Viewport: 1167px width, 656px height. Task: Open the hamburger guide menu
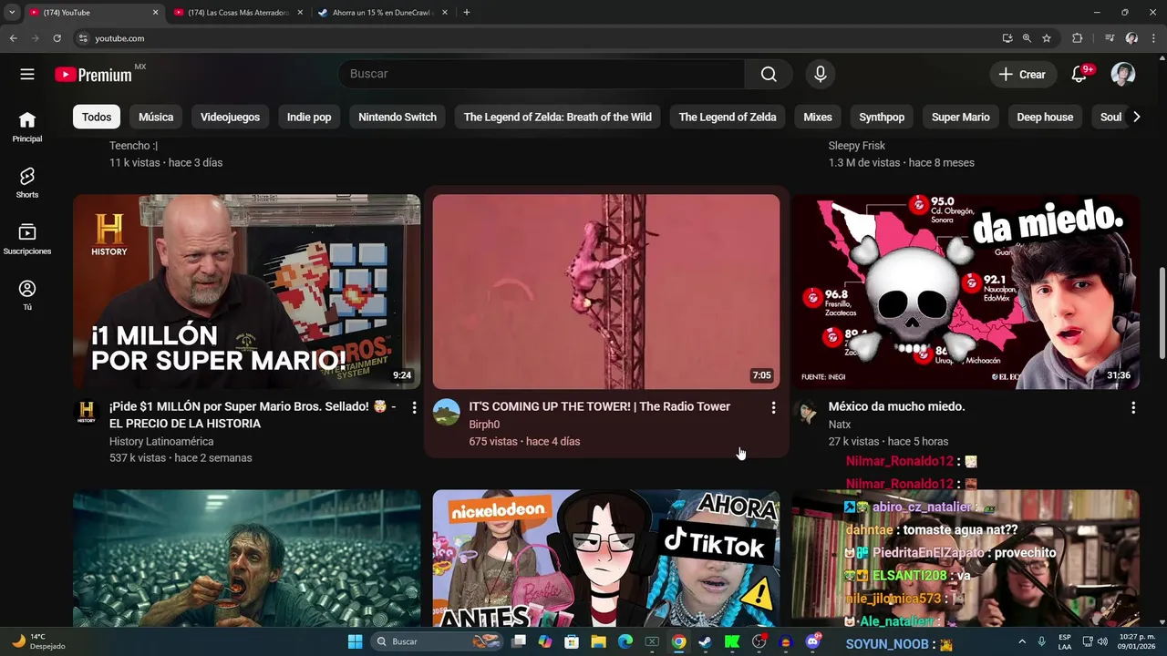tap(27, 75)
